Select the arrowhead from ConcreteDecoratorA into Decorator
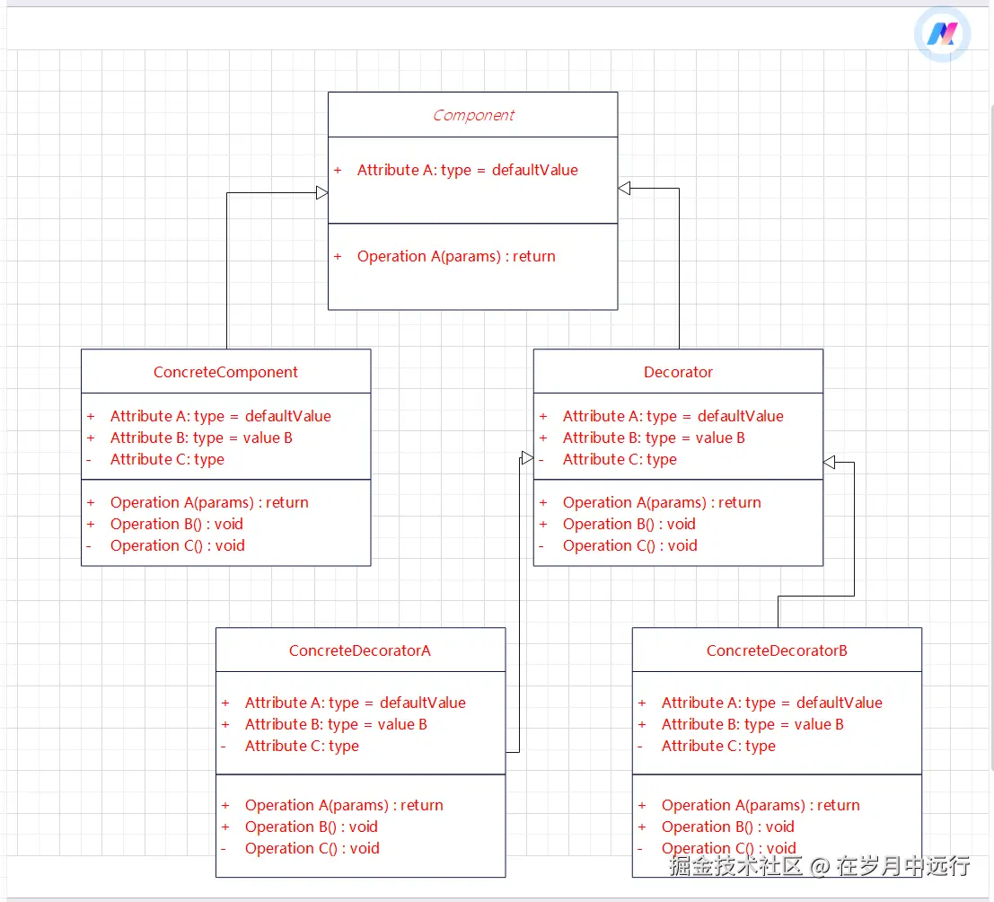Screen dimensions: 994x902 tap(527, 458)
